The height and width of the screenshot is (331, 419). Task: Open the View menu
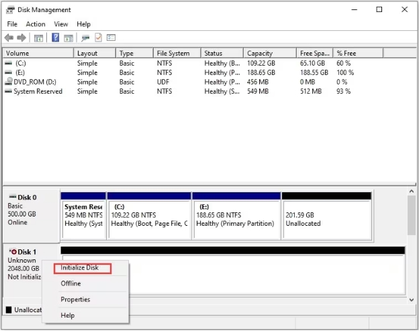[x=61, y=24]
